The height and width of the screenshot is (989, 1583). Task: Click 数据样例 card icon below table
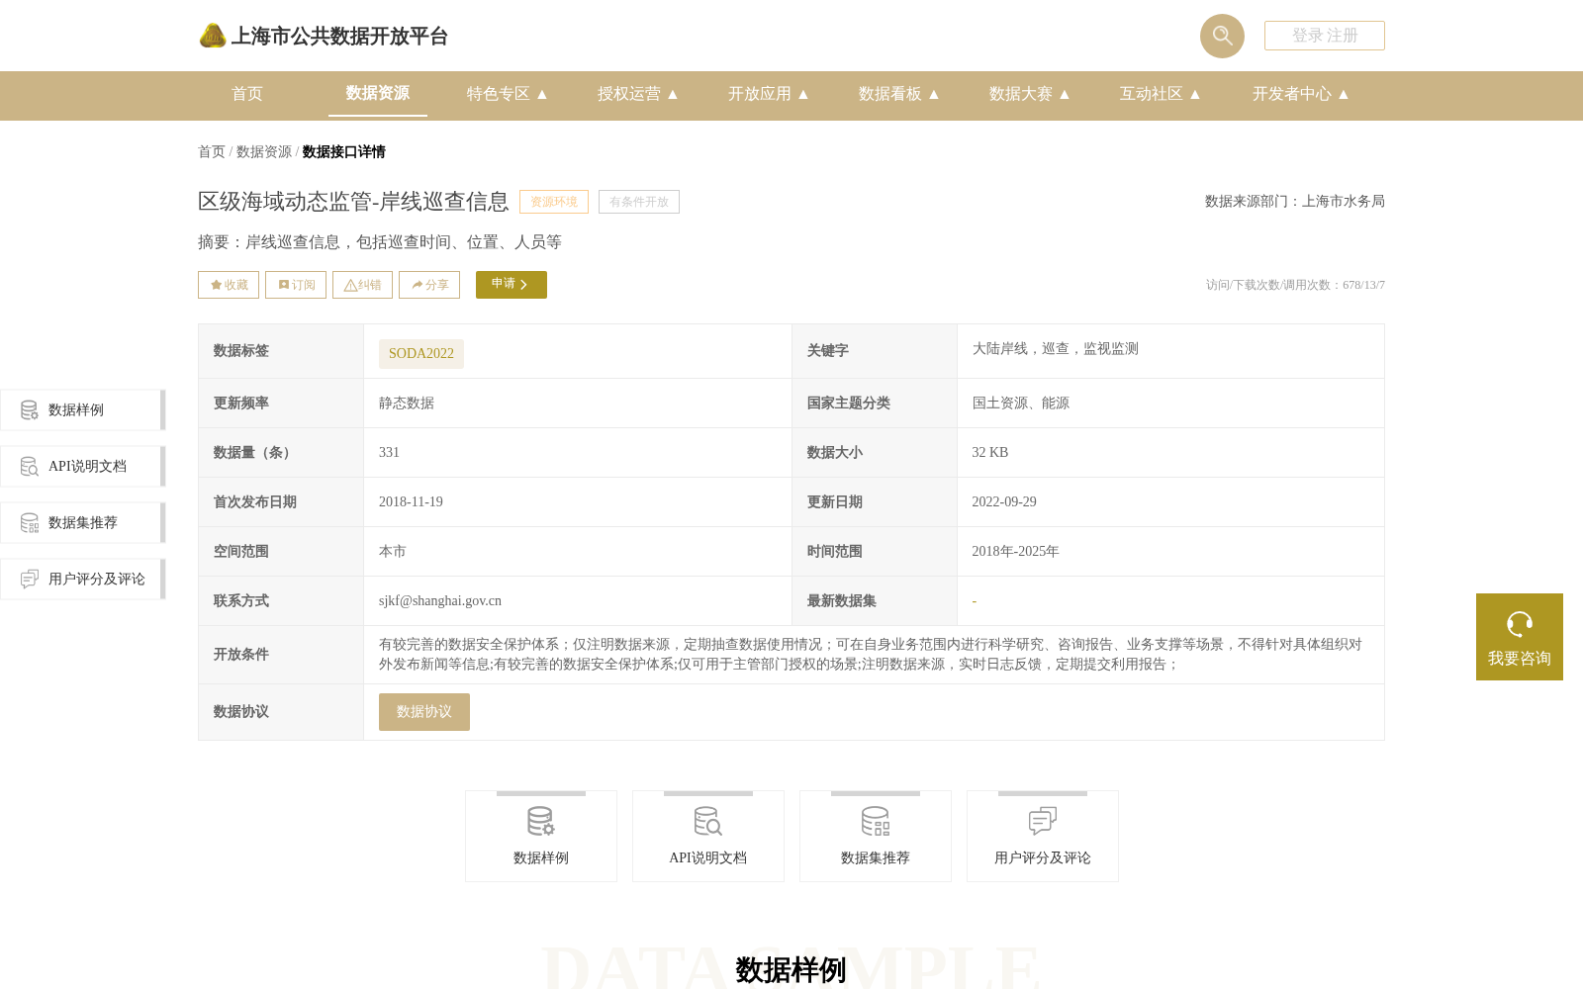pos(541,821)
